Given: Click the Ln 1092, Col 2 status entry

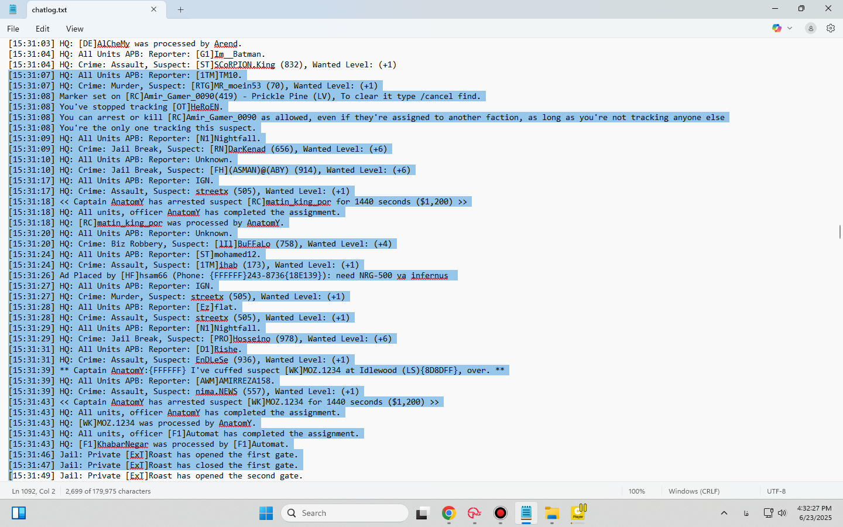Looking at the screenshot, I should coord(33,491).
